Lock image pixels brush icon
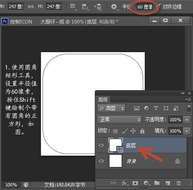 tap(124, 131)
